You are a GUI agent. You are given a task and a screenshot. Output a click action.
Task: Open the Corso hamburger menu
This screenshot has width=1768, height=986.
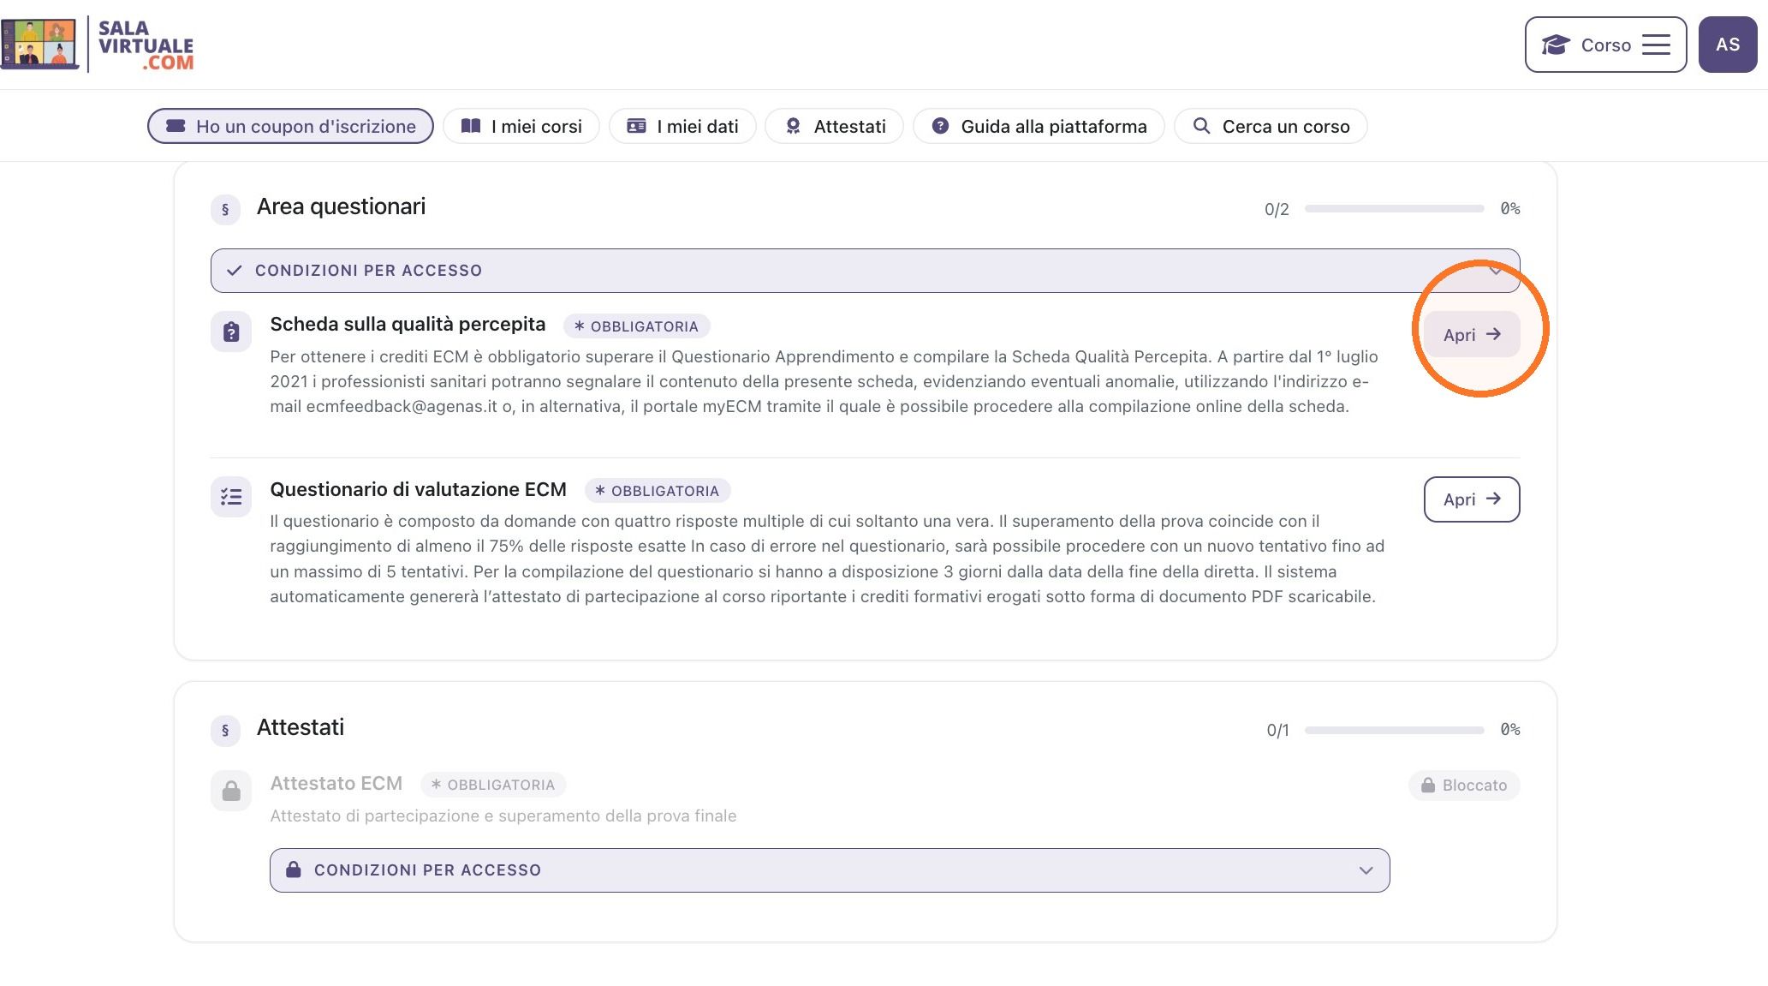[x=1605, y=45]
